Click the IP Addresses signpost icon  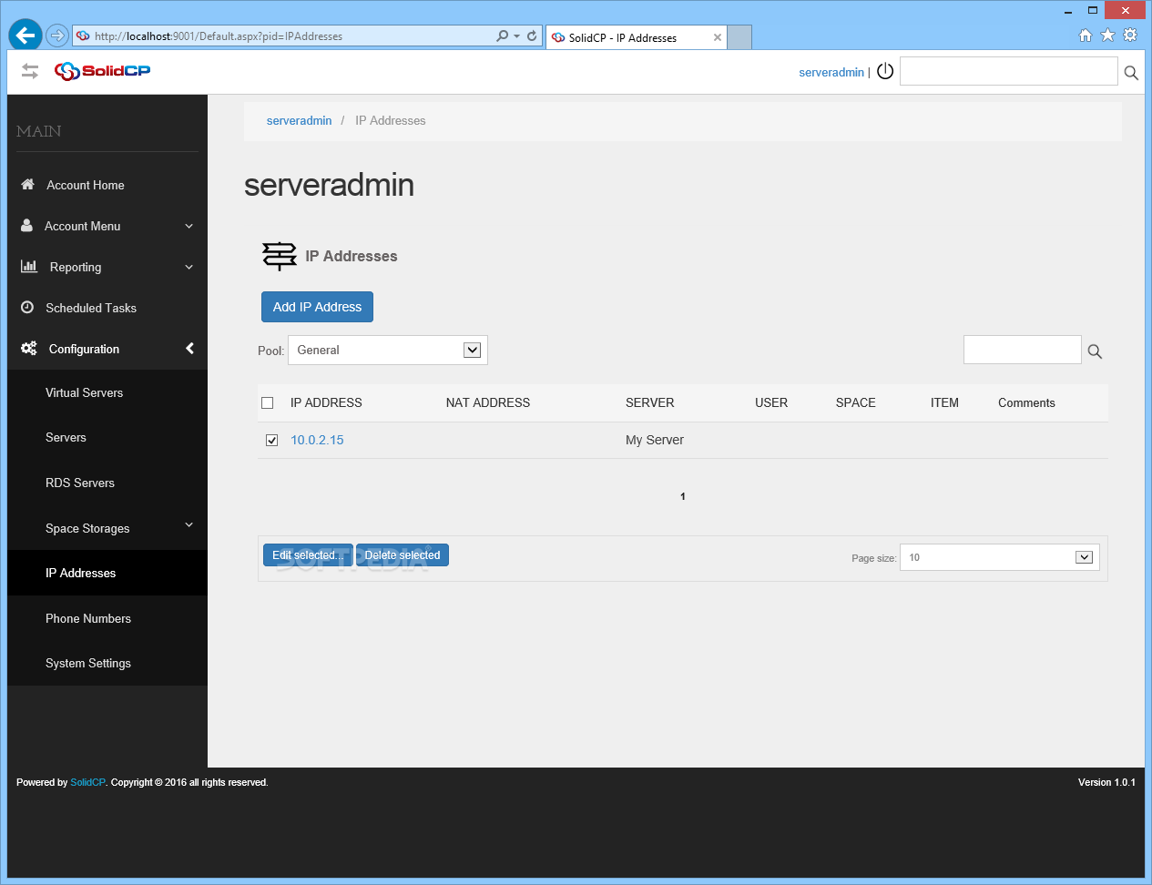coord(280,256)
